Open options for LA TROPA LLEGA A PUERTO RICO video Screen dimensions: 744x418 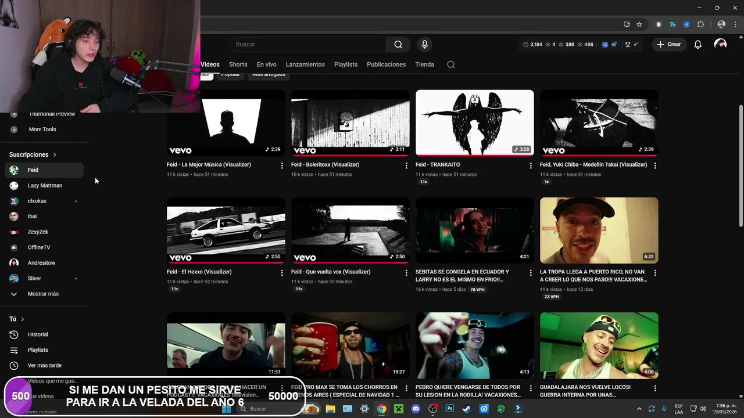click(x=655, y=273)
